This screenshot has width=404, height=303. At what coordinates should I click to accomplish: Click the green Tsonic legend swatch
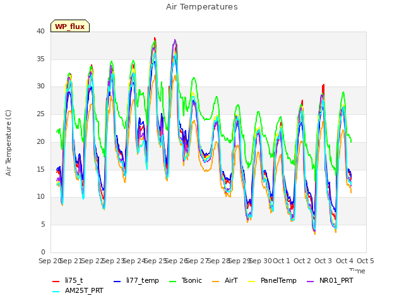point(172,282)
